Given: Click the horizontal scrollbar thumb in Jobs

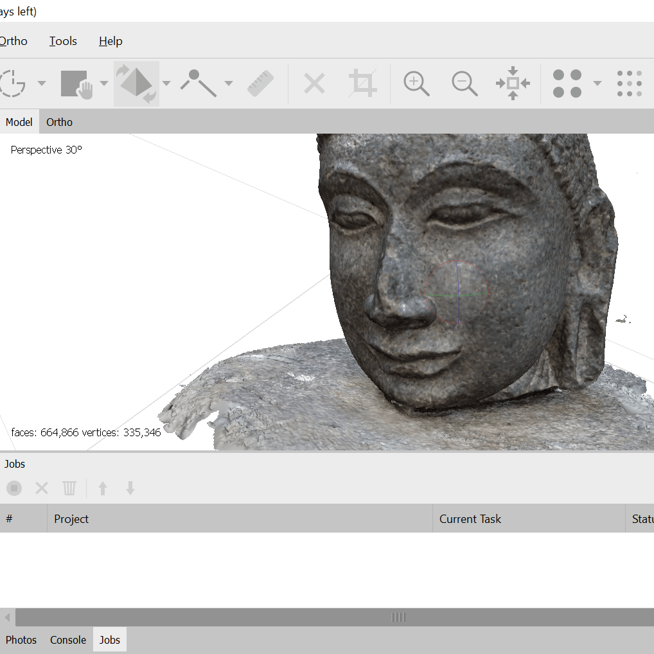Looking at the screenshot, I should pos(335,617).
